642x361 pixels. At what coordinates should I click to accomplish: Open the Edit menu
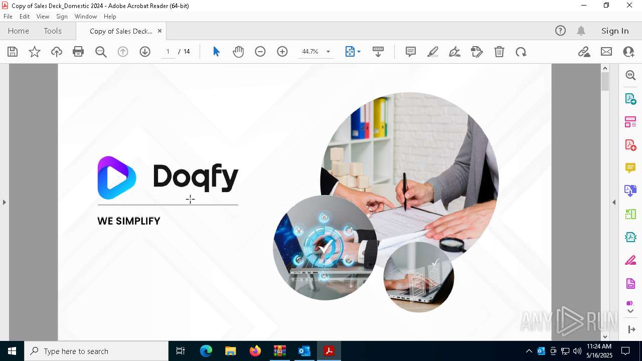(x=25, y=17)
